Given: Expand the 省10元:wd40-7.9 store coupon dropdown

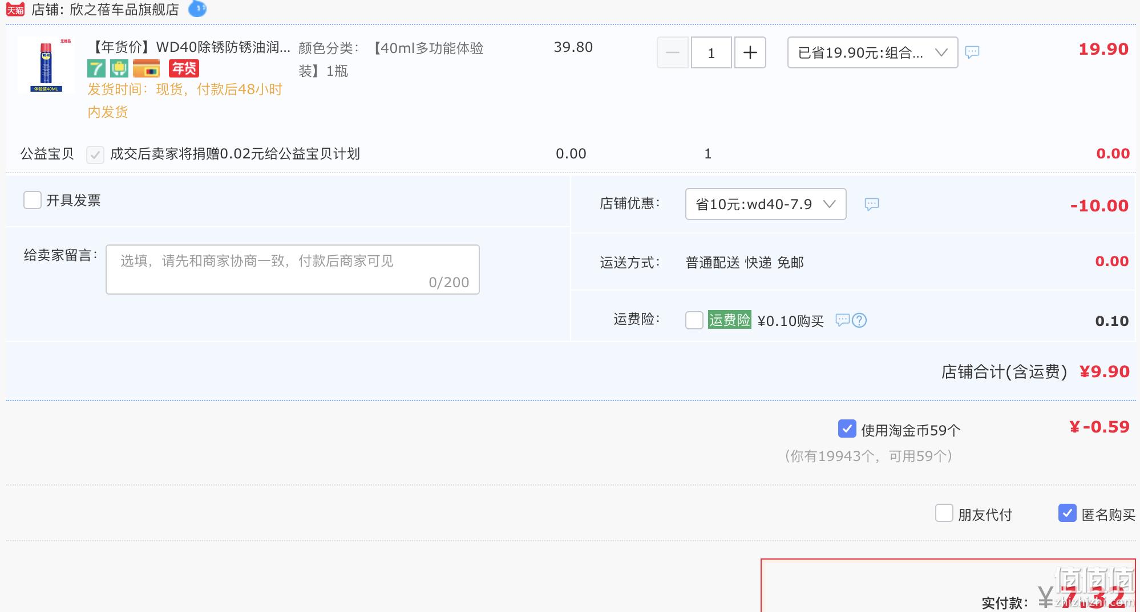Looking at the screenshot, I should [x=766, y=204].
